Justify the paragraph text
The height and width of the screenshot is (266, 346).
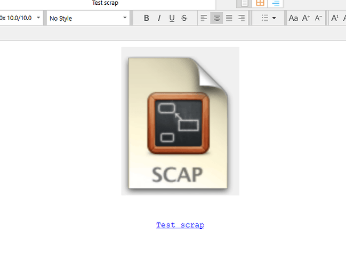click(x=229, y=18)
